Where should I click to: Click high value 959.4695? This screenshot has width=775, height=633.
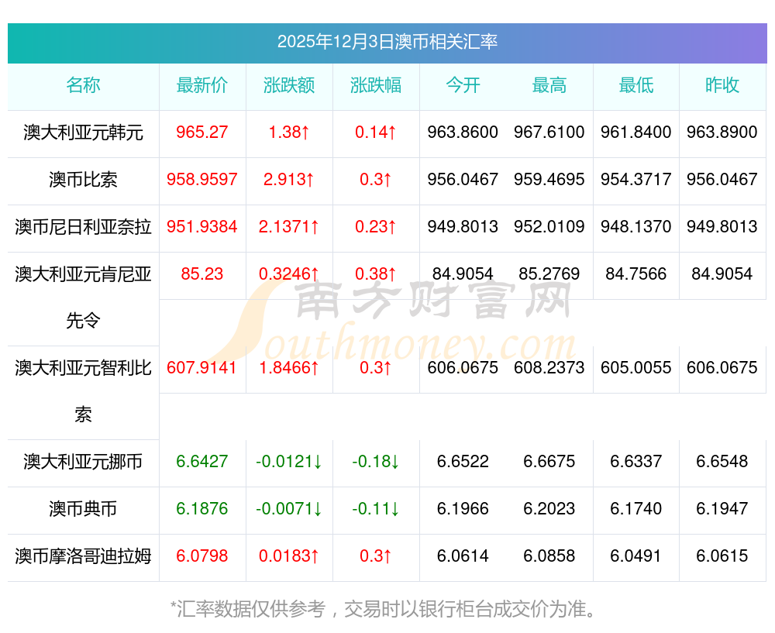pos(549,180)
